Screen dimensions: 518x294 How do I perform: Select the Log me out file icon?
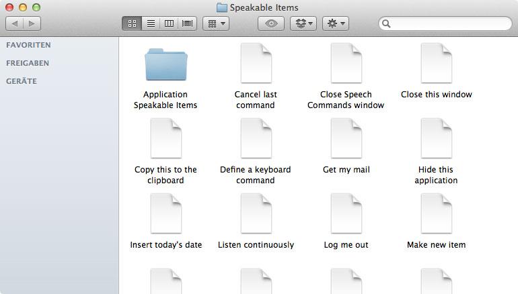click(x=346, y=213)
